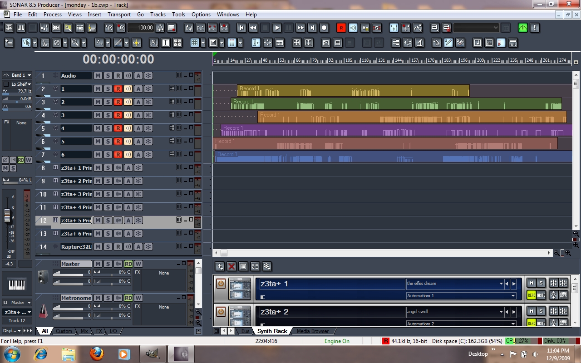Click the z3ta+ 1 READ automation button
This screenshot has height=363, width=581.
532,295
